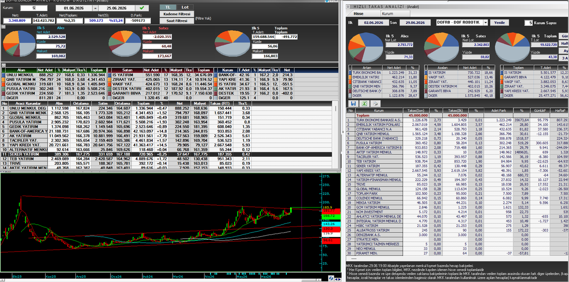Select the PIRAMIT MEN. takas row
Image resolution: width=569 pixels, height=282 pixels.
458,253
